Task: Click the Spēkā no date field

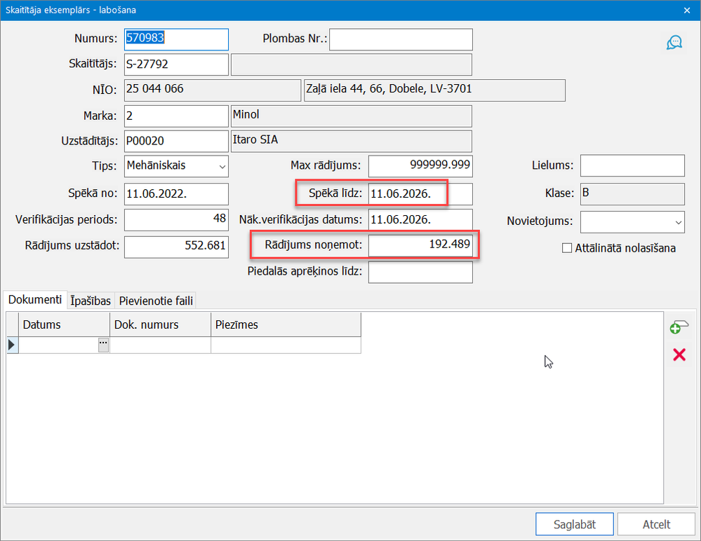Action: tap(176, 194)
